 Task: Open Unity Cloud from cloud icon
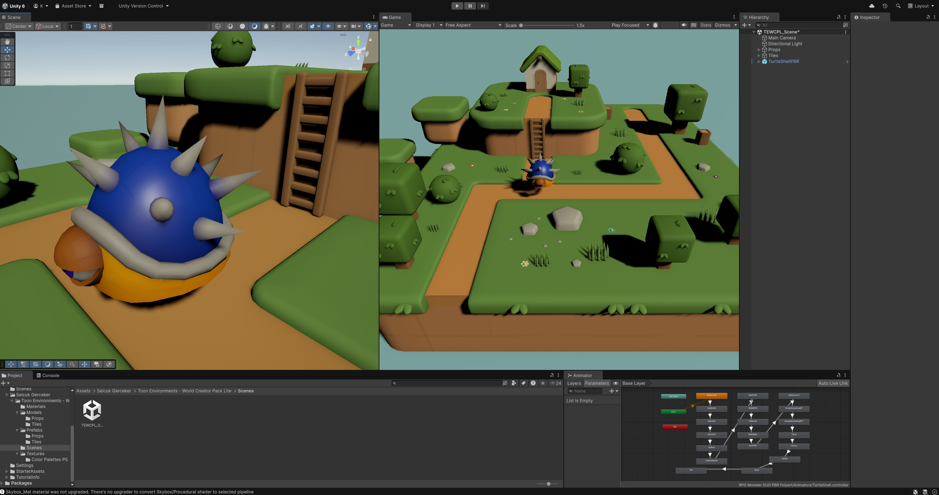(871, 6)
